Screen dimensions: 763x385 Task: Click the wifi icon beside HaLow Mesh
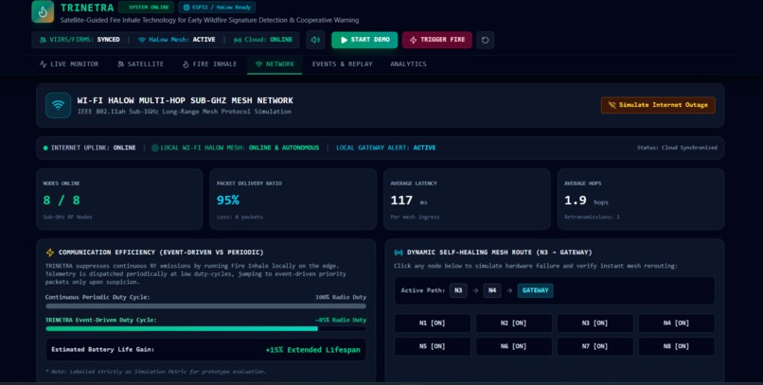coord(142,40)
